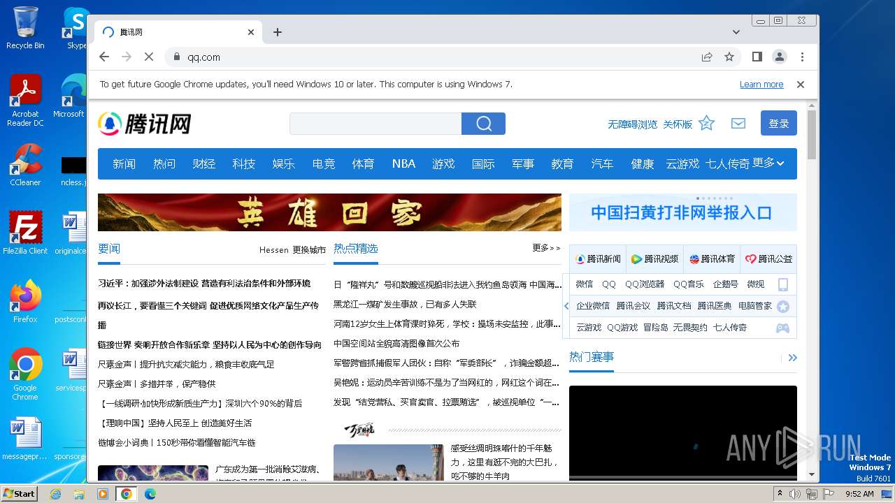The image size is (895, 503).
Task: Show hidden system tray icons arrow
Action: tap(780, 494)
